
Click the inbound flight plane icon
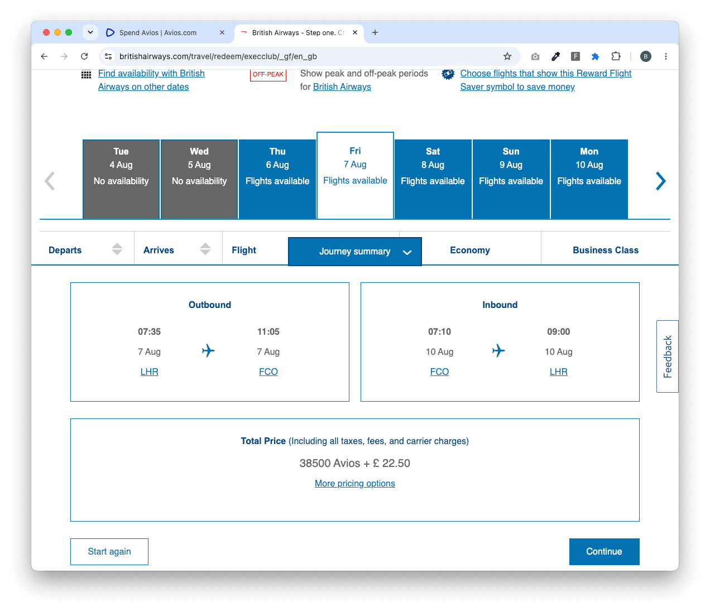[x=498, y=351]
